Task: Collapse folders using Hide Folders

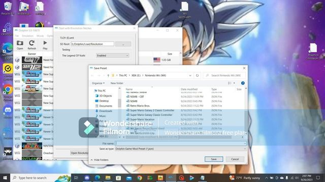Action: (100, 160)
